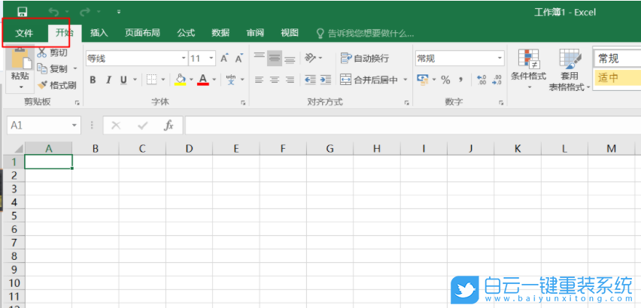Open the 审阅 tab
641x308 pixels.
click(255, 33)
